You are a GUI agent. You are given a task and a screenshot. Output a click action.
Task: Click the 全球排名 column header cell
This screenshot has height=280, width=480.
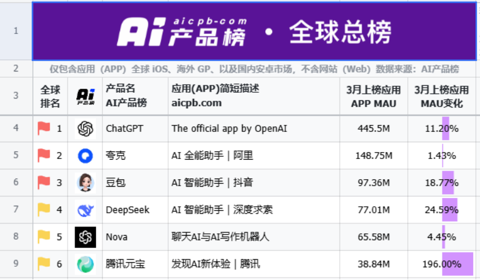tap(50, 96)
